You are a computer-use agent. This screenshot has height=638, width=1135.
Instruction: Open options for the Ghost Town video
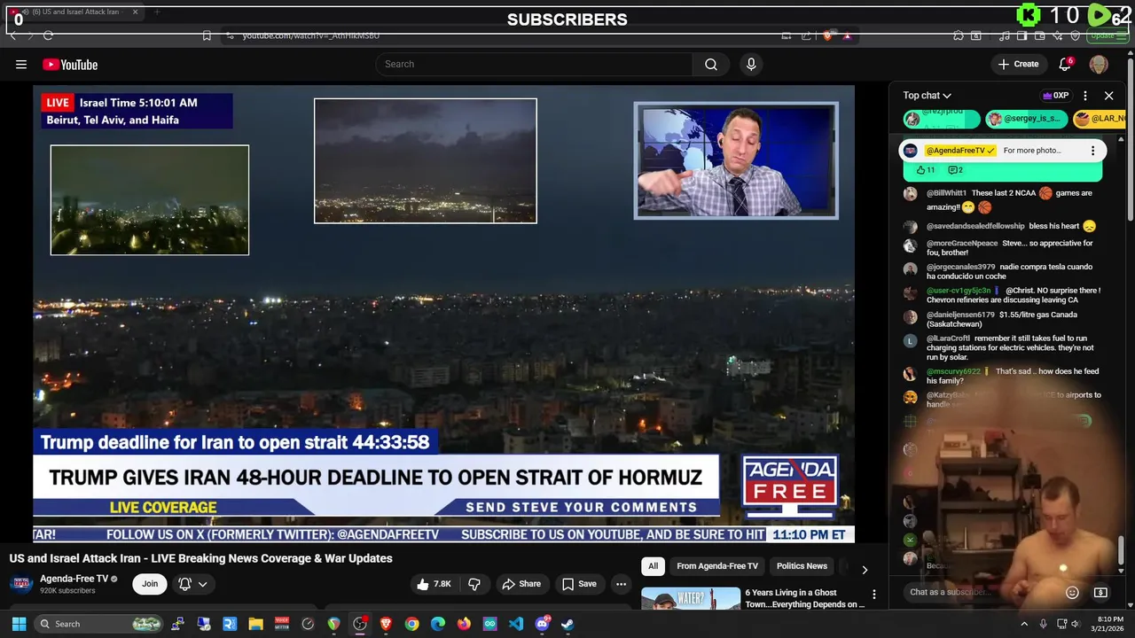click(873, 595)
